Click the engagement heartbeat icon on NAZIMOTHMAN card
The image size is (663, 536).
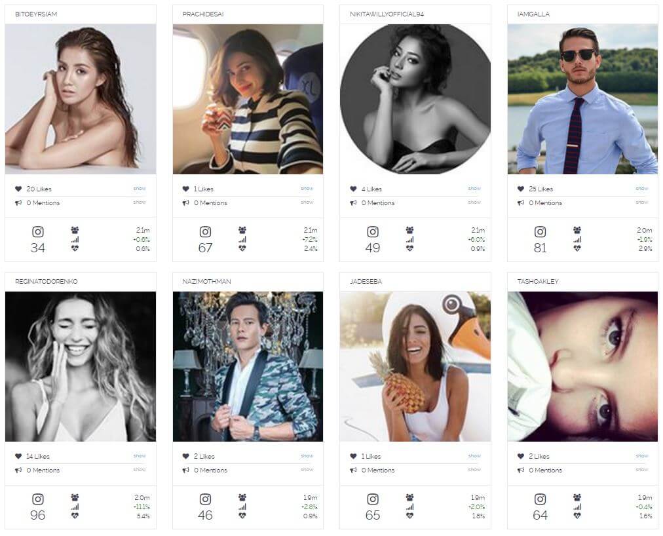tap(242, 516)
